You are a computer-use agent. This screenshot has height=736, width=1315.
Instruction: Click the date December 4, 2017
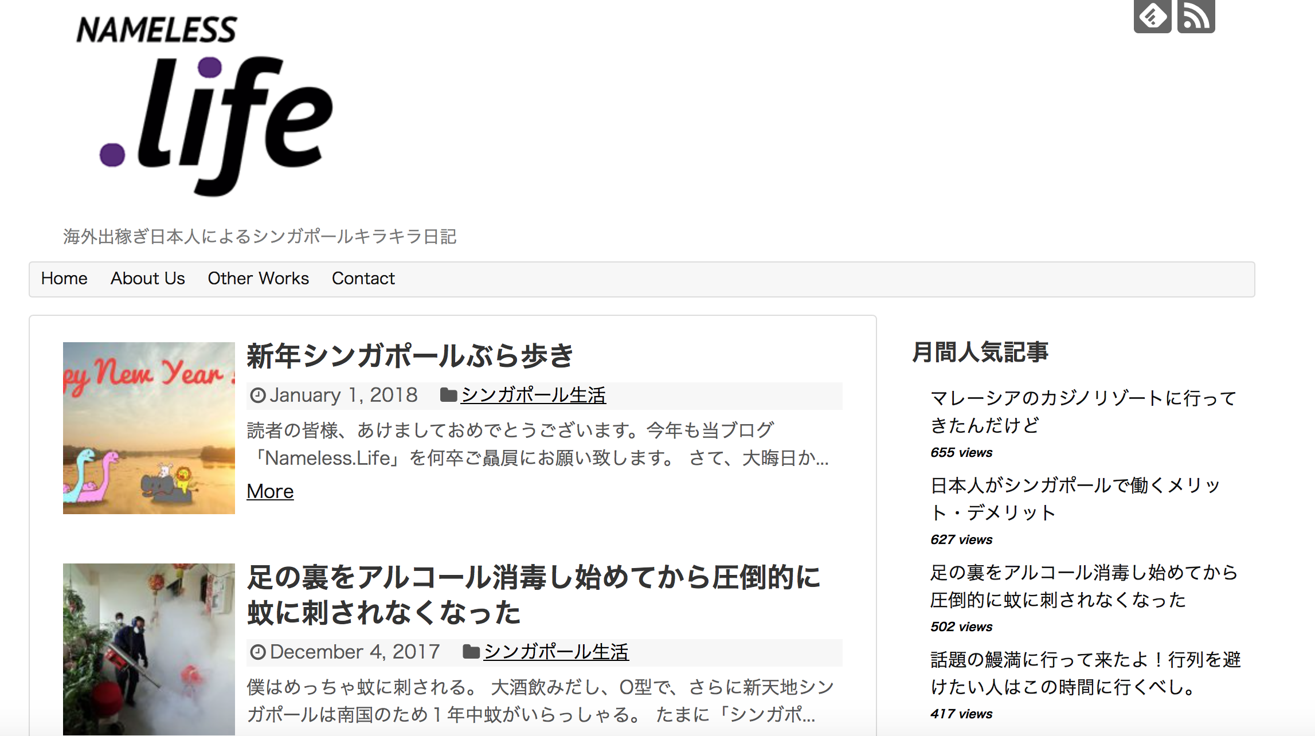pyautogui.click(x=355, y=652)
